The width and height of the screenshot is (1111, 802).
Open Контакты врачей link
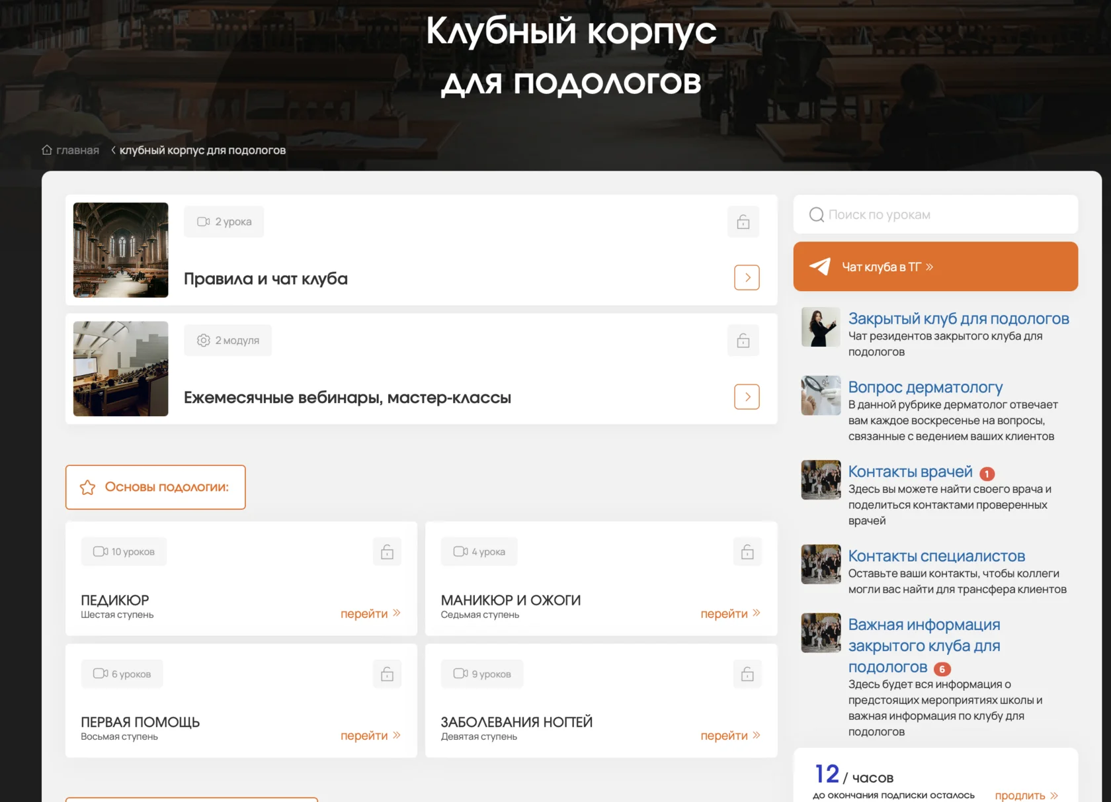(911, 471)
